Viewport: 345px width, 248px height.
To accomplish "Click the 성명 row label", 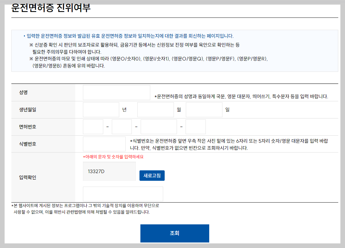I will [x=23, y=93].
